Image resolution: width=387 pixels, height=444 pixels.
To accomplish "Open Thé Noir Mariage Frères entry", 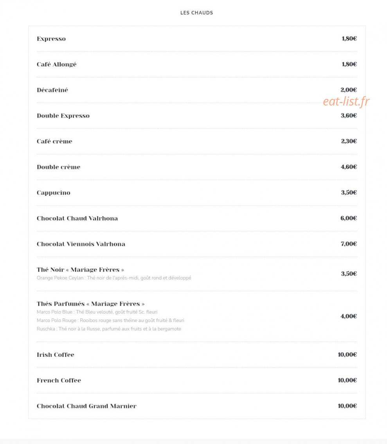I will tap(80, 270).
